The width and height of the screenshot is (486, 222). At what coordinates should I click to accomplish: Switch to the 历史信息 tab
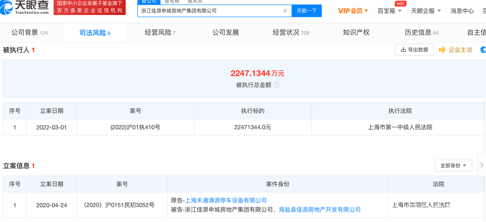(x=422, y=33)
